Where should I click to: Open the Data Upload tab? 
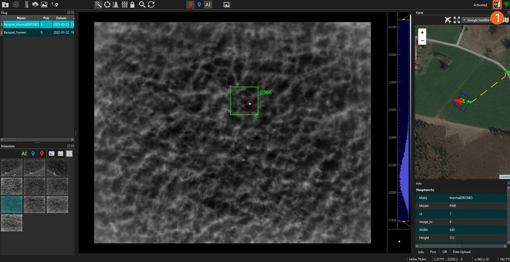point(461,252)
